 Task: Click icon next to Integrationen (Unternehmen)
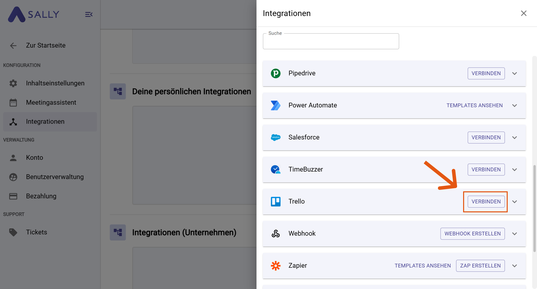118,232
